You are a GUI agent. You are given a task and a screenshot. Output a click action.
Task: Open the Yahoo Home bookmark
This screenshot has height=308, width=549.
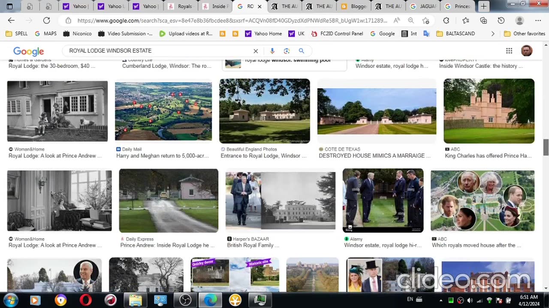tap(263, 33)
